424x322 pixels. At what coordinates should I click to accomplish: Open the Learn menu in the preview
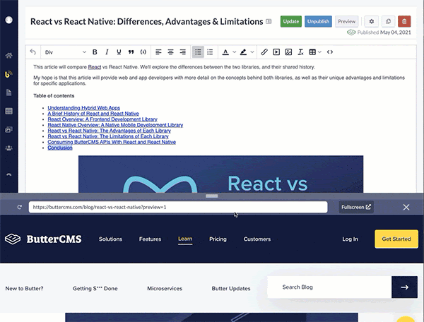pyautogui.click(x=185, y=239)
